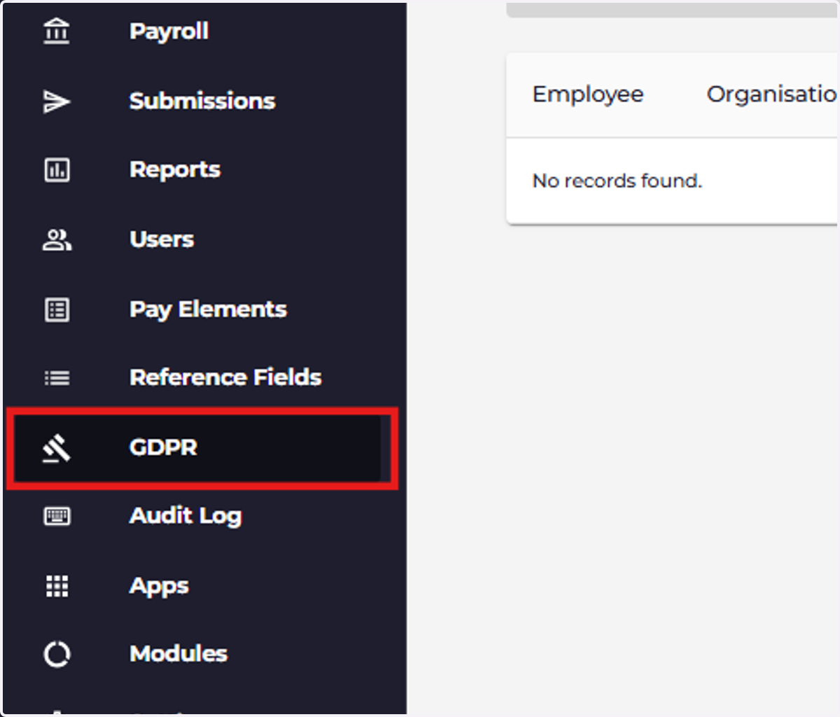Image resolution: width=840 pixels, height=717 pixels.
Task: Click the Submissions paper plane icon
Action: pyautogui.click(x=57, y=102)
